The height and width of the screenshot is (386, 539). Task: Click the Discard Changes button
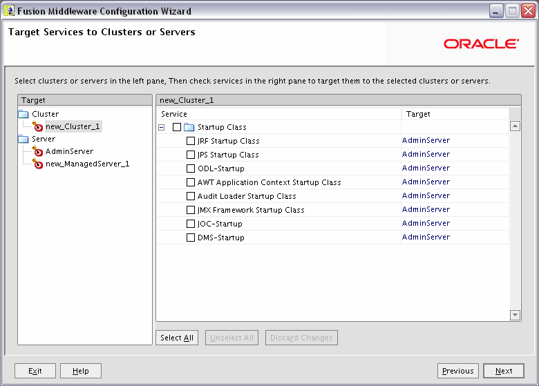pos(301,338)
